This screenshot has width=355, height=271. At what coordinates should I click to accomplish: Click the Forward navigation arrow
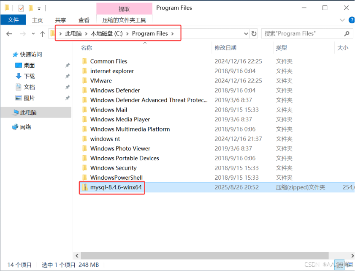pos(23,34)
